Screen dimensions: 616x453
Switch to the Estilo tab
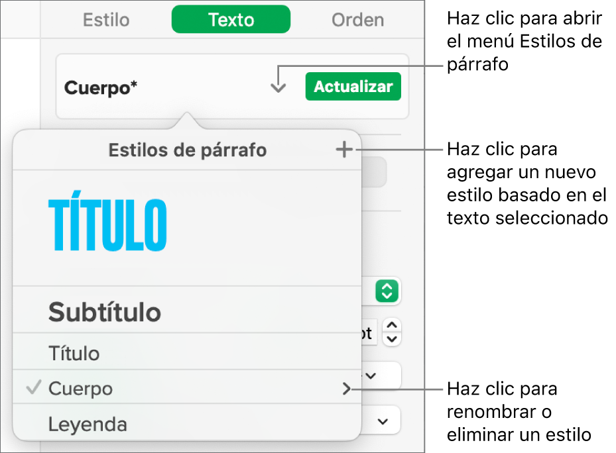[x=106, y=20]
